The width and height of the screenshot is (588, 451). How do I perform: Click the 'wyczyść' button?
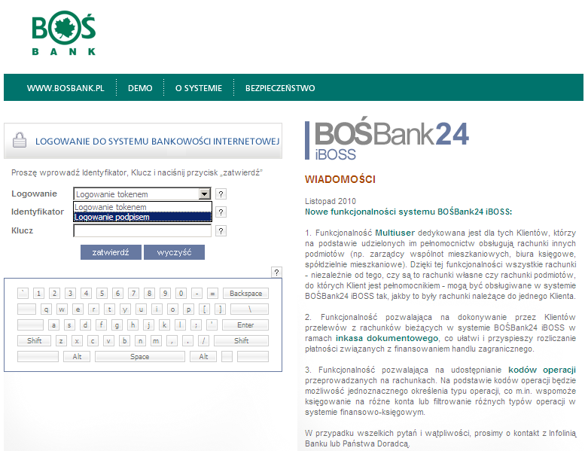175,252
